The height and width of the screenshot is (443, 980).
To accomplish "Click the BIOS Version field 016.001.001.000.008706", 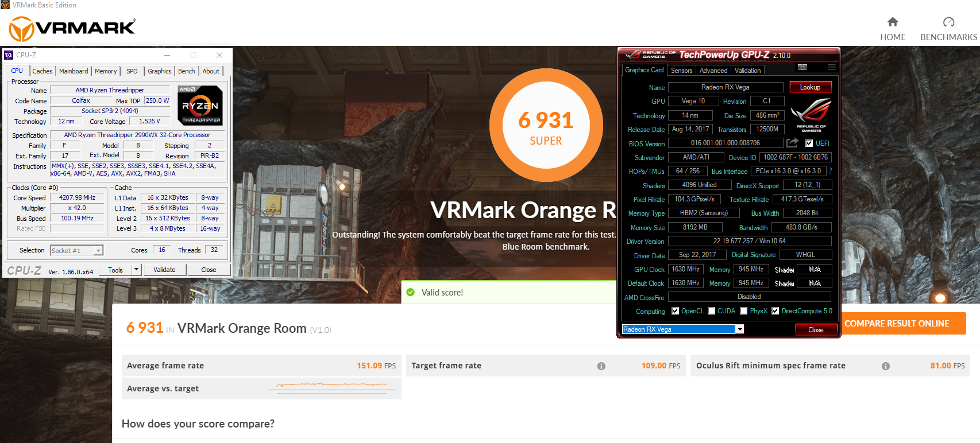I will pos(726,143).
